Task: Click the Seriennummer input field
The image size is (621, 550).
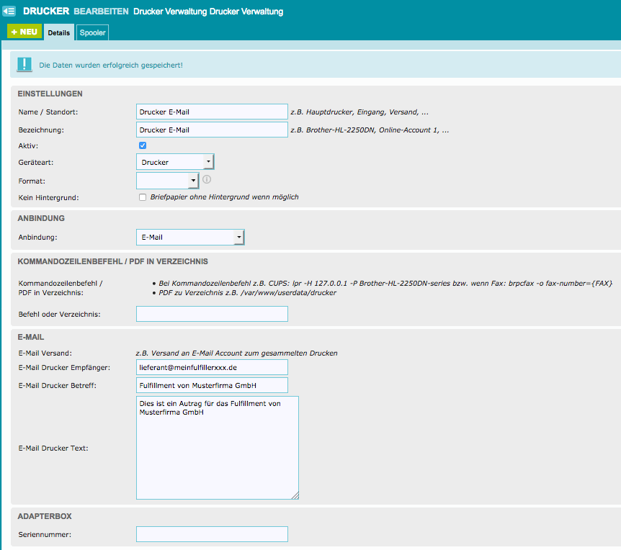Action: [x=212, y=534]
